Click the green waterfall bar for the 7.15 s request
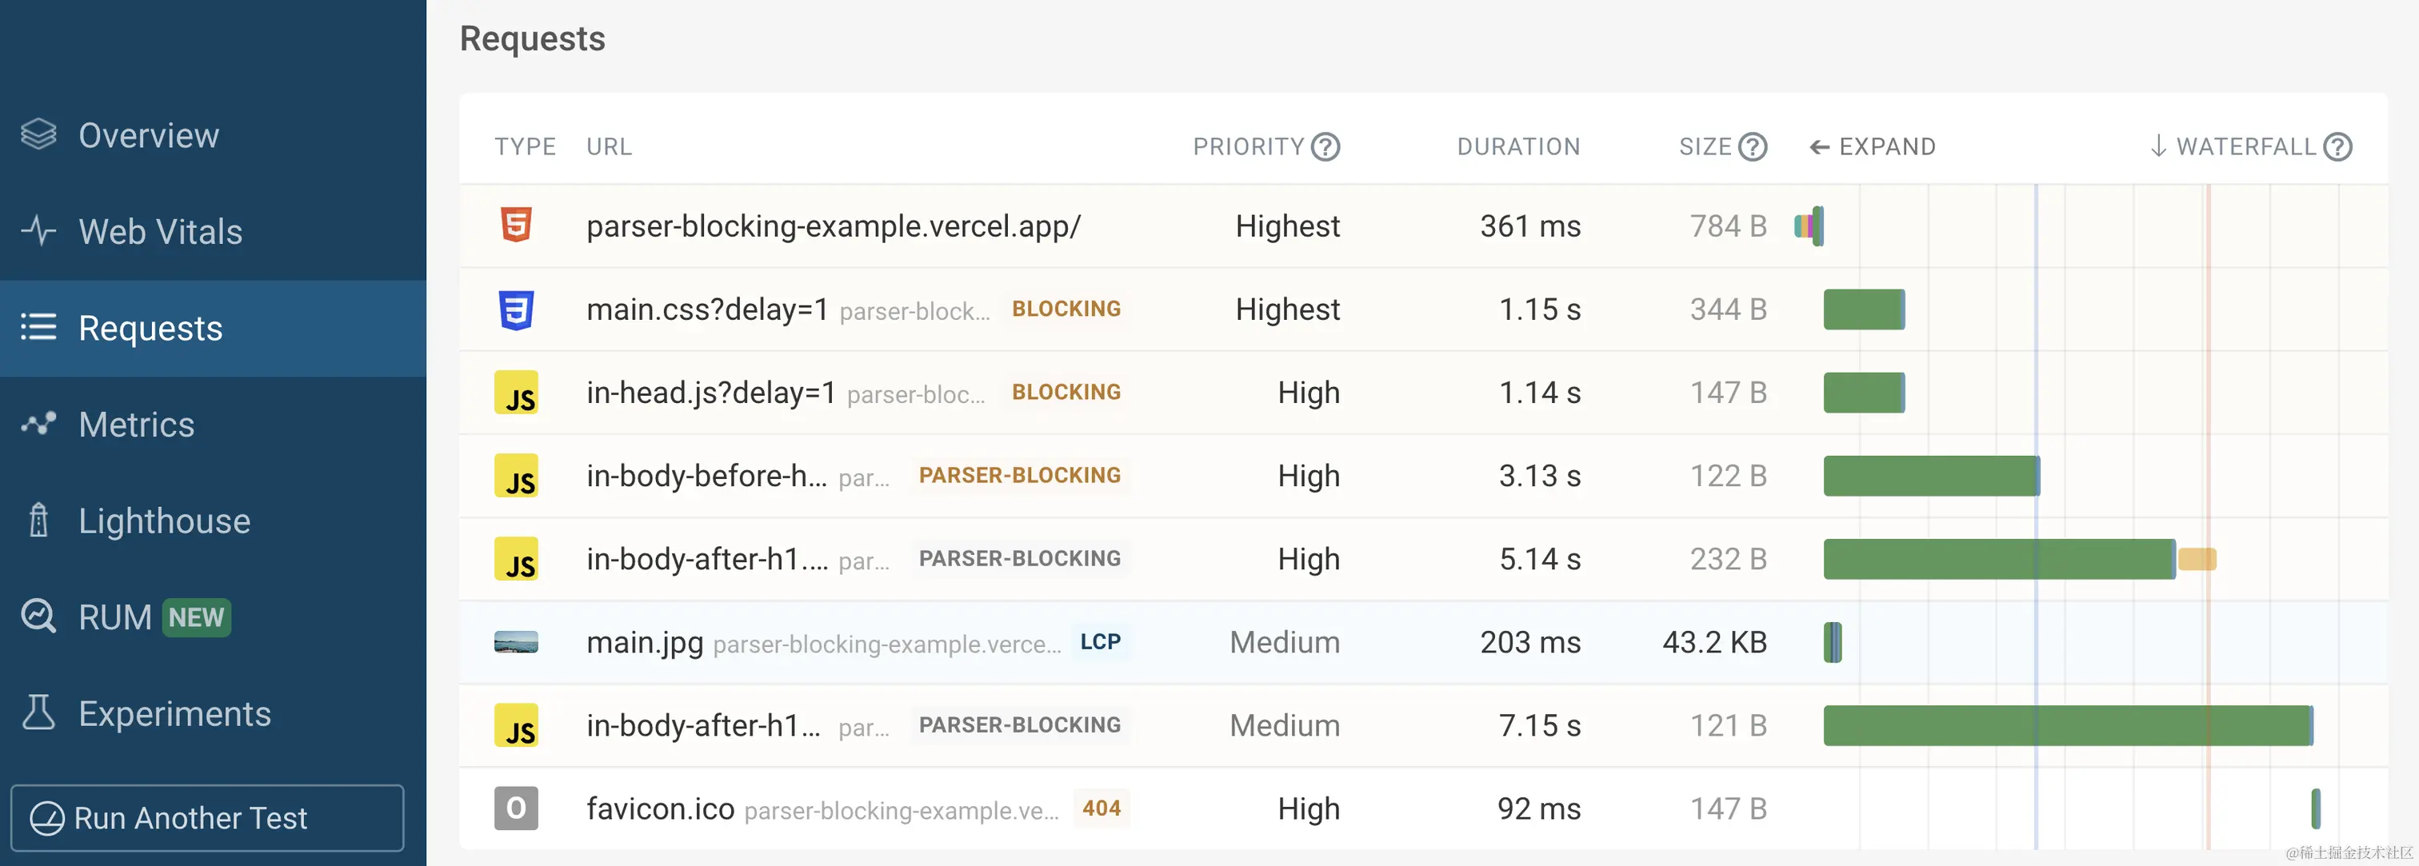 [x=2066, y=725]
